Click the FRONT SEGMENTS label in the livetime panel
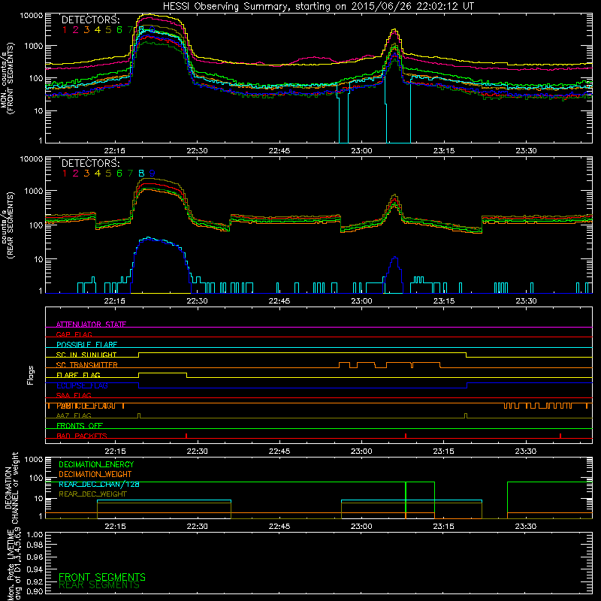This screenshot has height=601, width=601. point(102,577)
